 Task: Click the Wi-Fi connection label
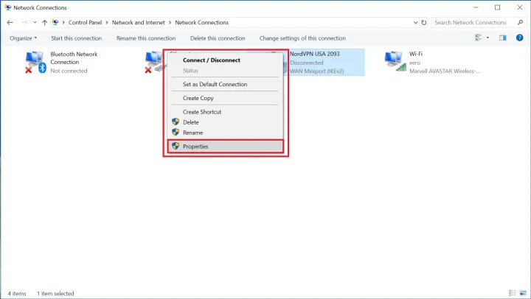coord(415,54)
